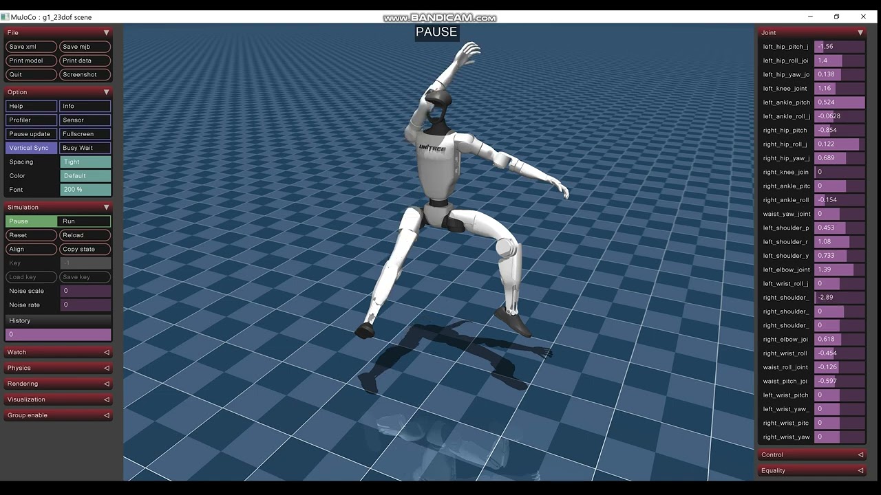Screen dimensions: 881x495
Task: Adjust the Noise rate slider
Action: 85,305
